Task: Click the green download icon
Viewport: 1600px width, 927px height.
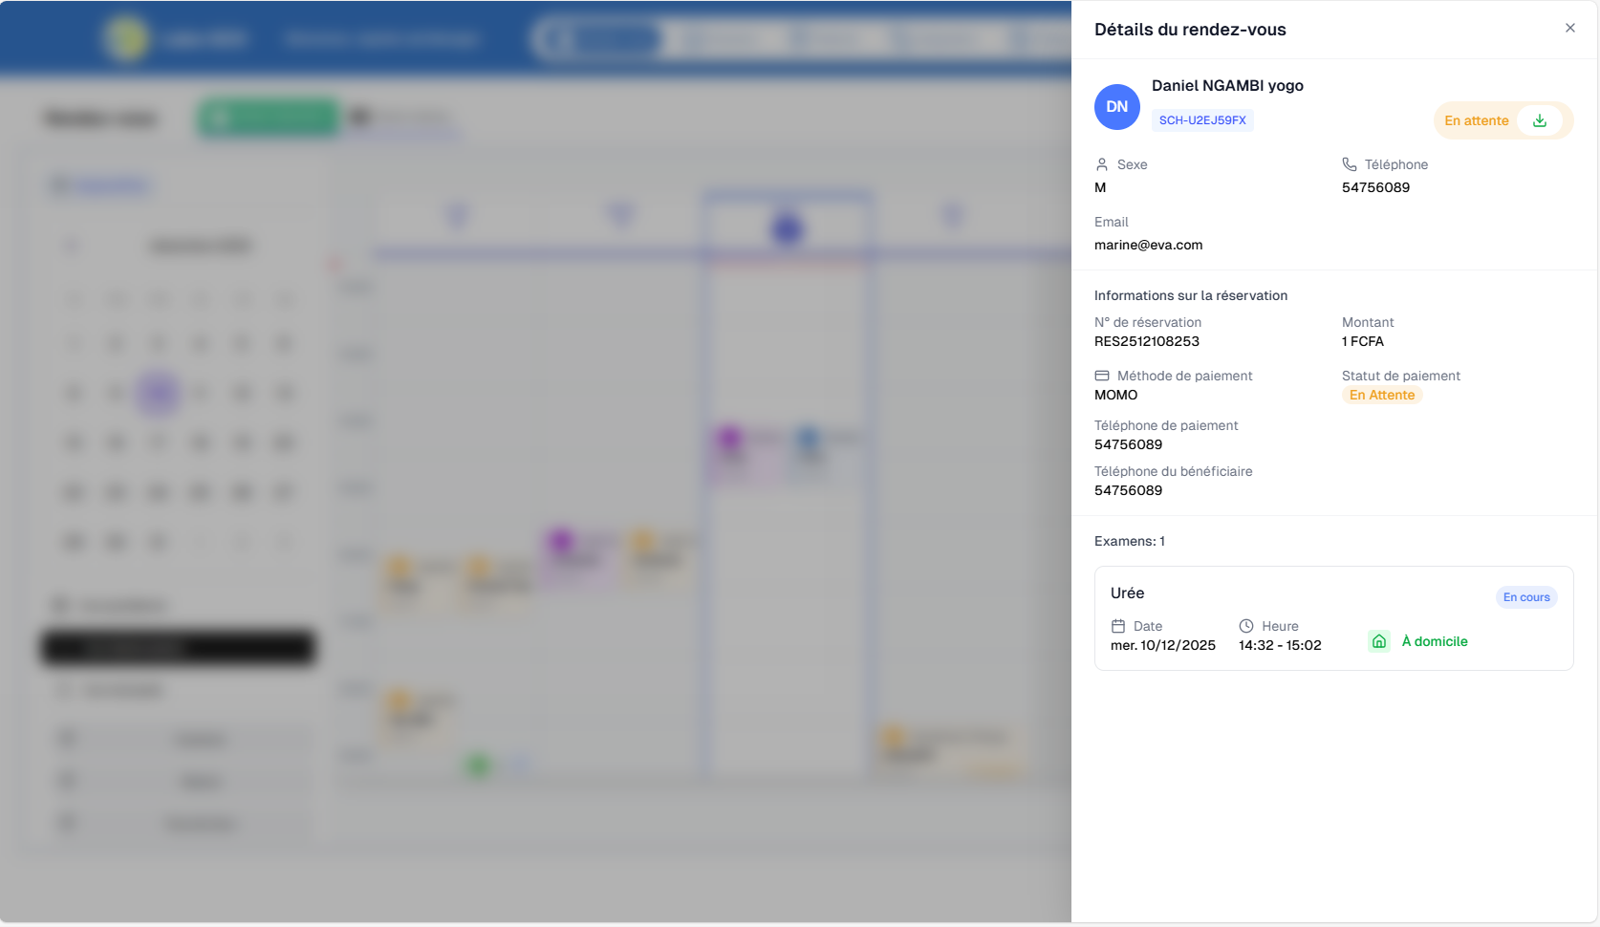Action: [x=1540, y=120]
